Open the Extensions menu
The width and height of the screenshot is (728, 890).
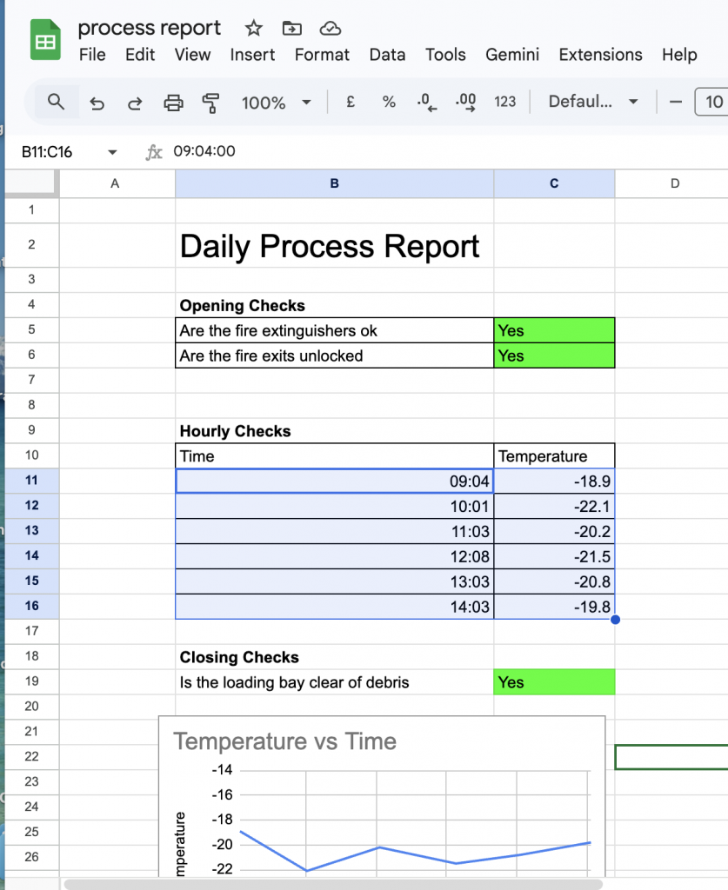(x=600, y=55)
